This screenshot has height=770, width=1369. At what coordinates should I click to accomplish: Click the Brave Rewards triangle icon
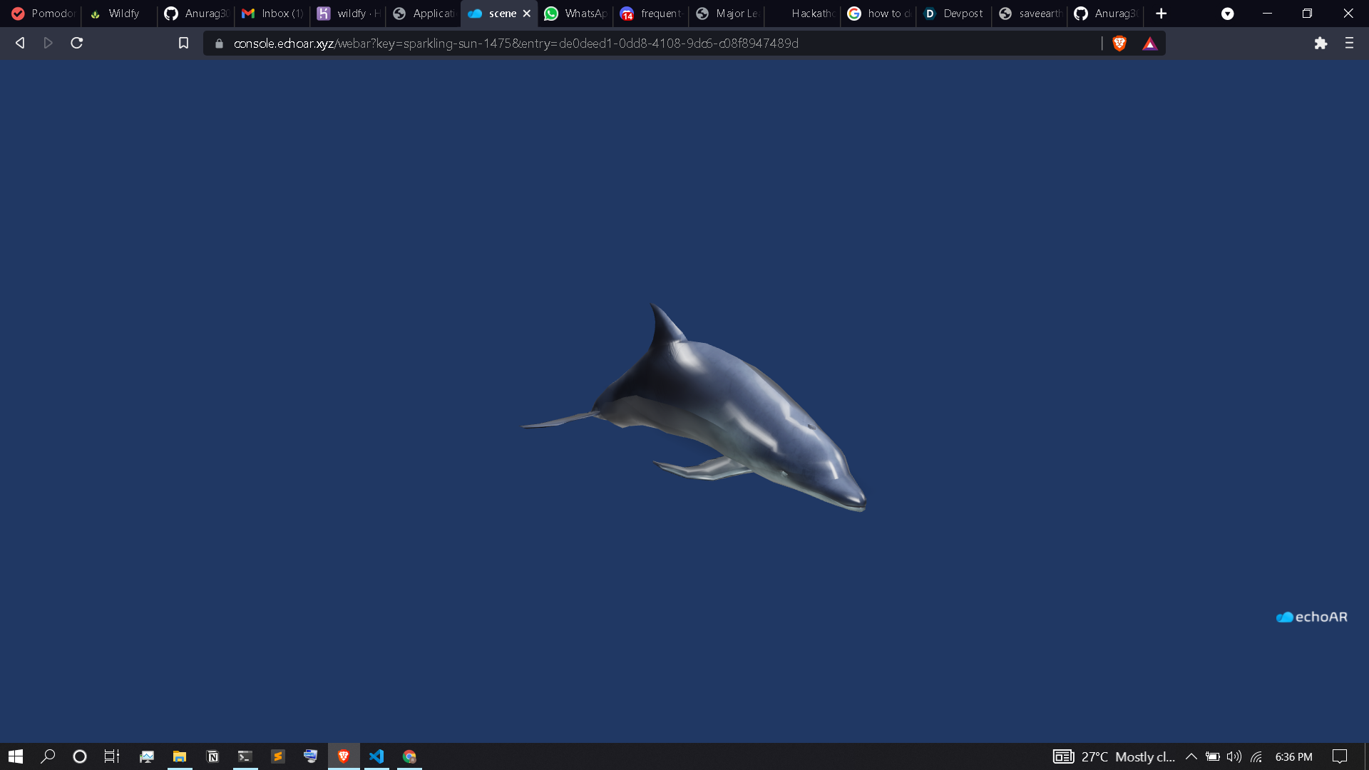pos(1149,43)
